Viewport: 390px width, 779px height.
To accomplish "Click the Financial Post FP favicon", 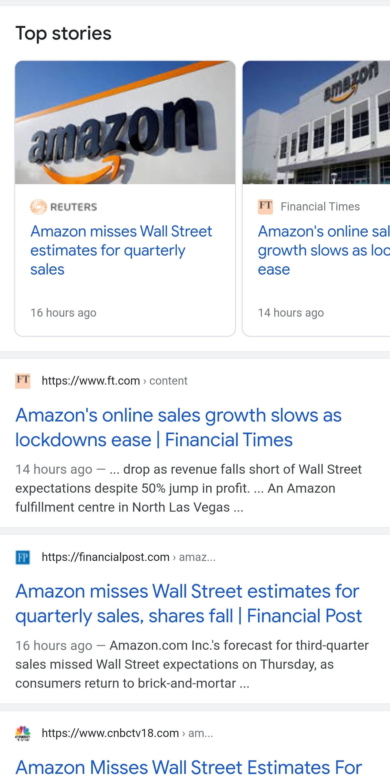I will click(23, 557).
